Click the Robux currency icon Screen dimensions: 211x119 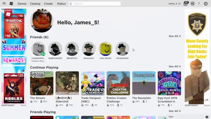tap(193, 4)
